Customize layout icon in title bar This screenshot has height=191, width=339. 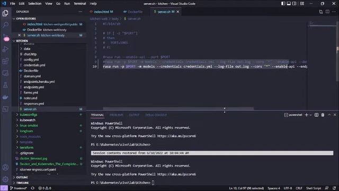click(x=302, y=4)
